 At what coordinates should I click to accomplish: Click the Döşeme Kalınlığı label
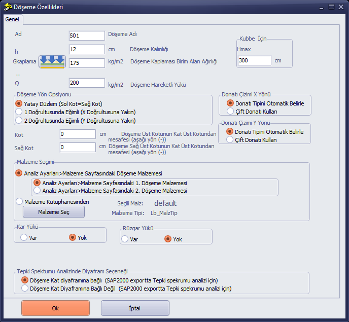(149, 49)
